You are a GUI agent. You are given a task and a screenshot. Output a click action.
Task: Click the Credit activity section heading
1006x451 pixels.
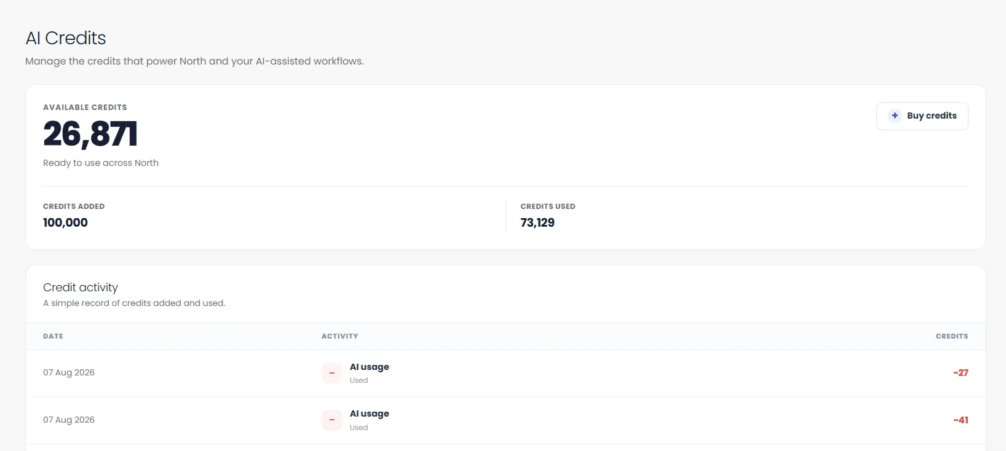[81, 288]
